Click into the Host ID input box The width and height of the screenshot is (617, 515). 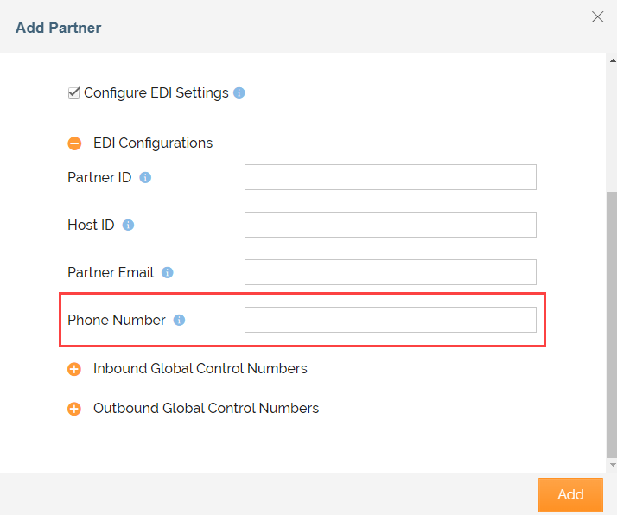click(x=390, y=225)
